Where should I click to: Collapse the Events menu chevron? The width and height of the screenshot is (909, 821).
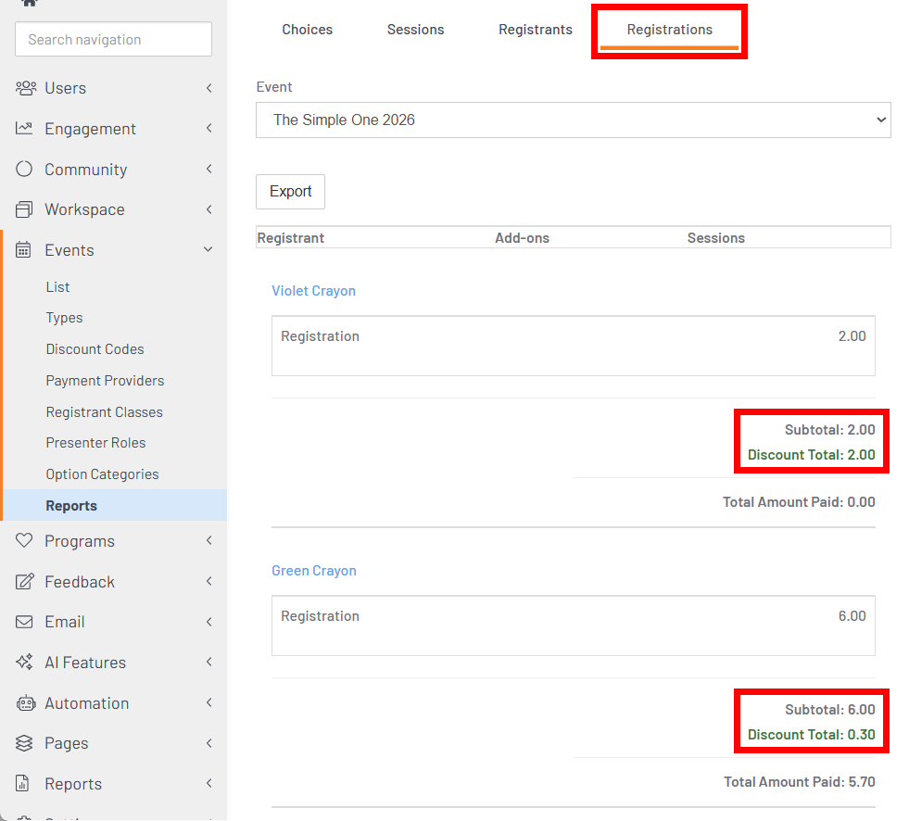(x=208, y=250)
